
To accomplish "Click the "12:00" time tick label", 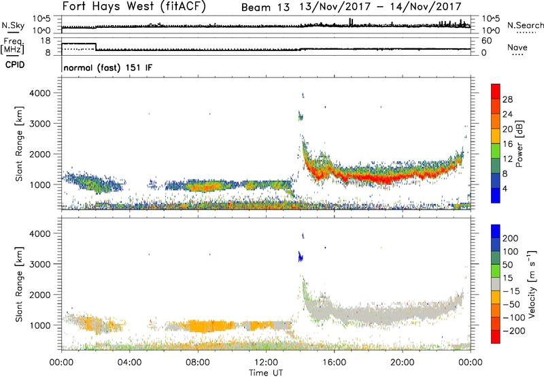I will coord(266,362).
